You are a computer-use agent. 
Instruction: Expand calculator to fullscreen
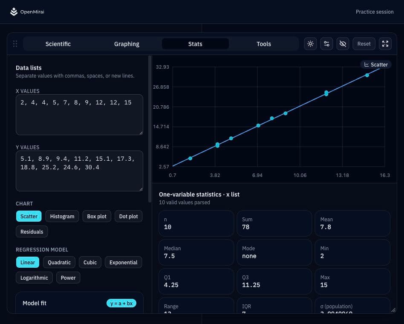click(x=385, y=44)
